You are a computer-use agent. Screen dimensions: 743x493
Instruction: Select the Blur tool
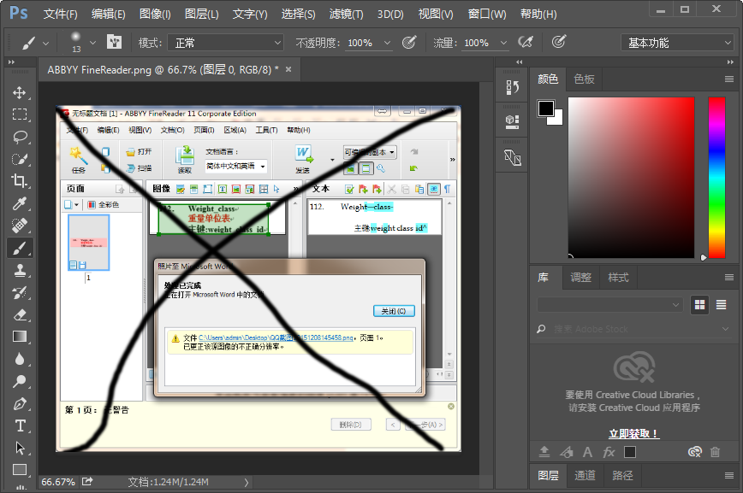(20, 359)
